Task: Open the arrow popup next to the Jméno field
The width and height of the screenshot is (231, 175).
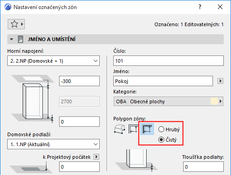Action: (x=220, y=81)
